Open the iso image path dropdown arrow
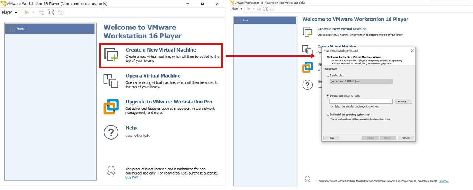This screenshot has height=190, width=473. (390, 101)
